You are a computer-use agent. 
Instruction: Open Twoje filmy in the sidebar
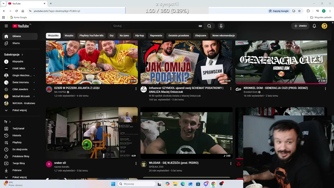coord(20,163)
